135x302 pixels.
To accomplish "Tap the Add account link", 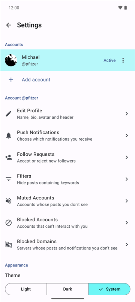I will click(x=36, y=80).
